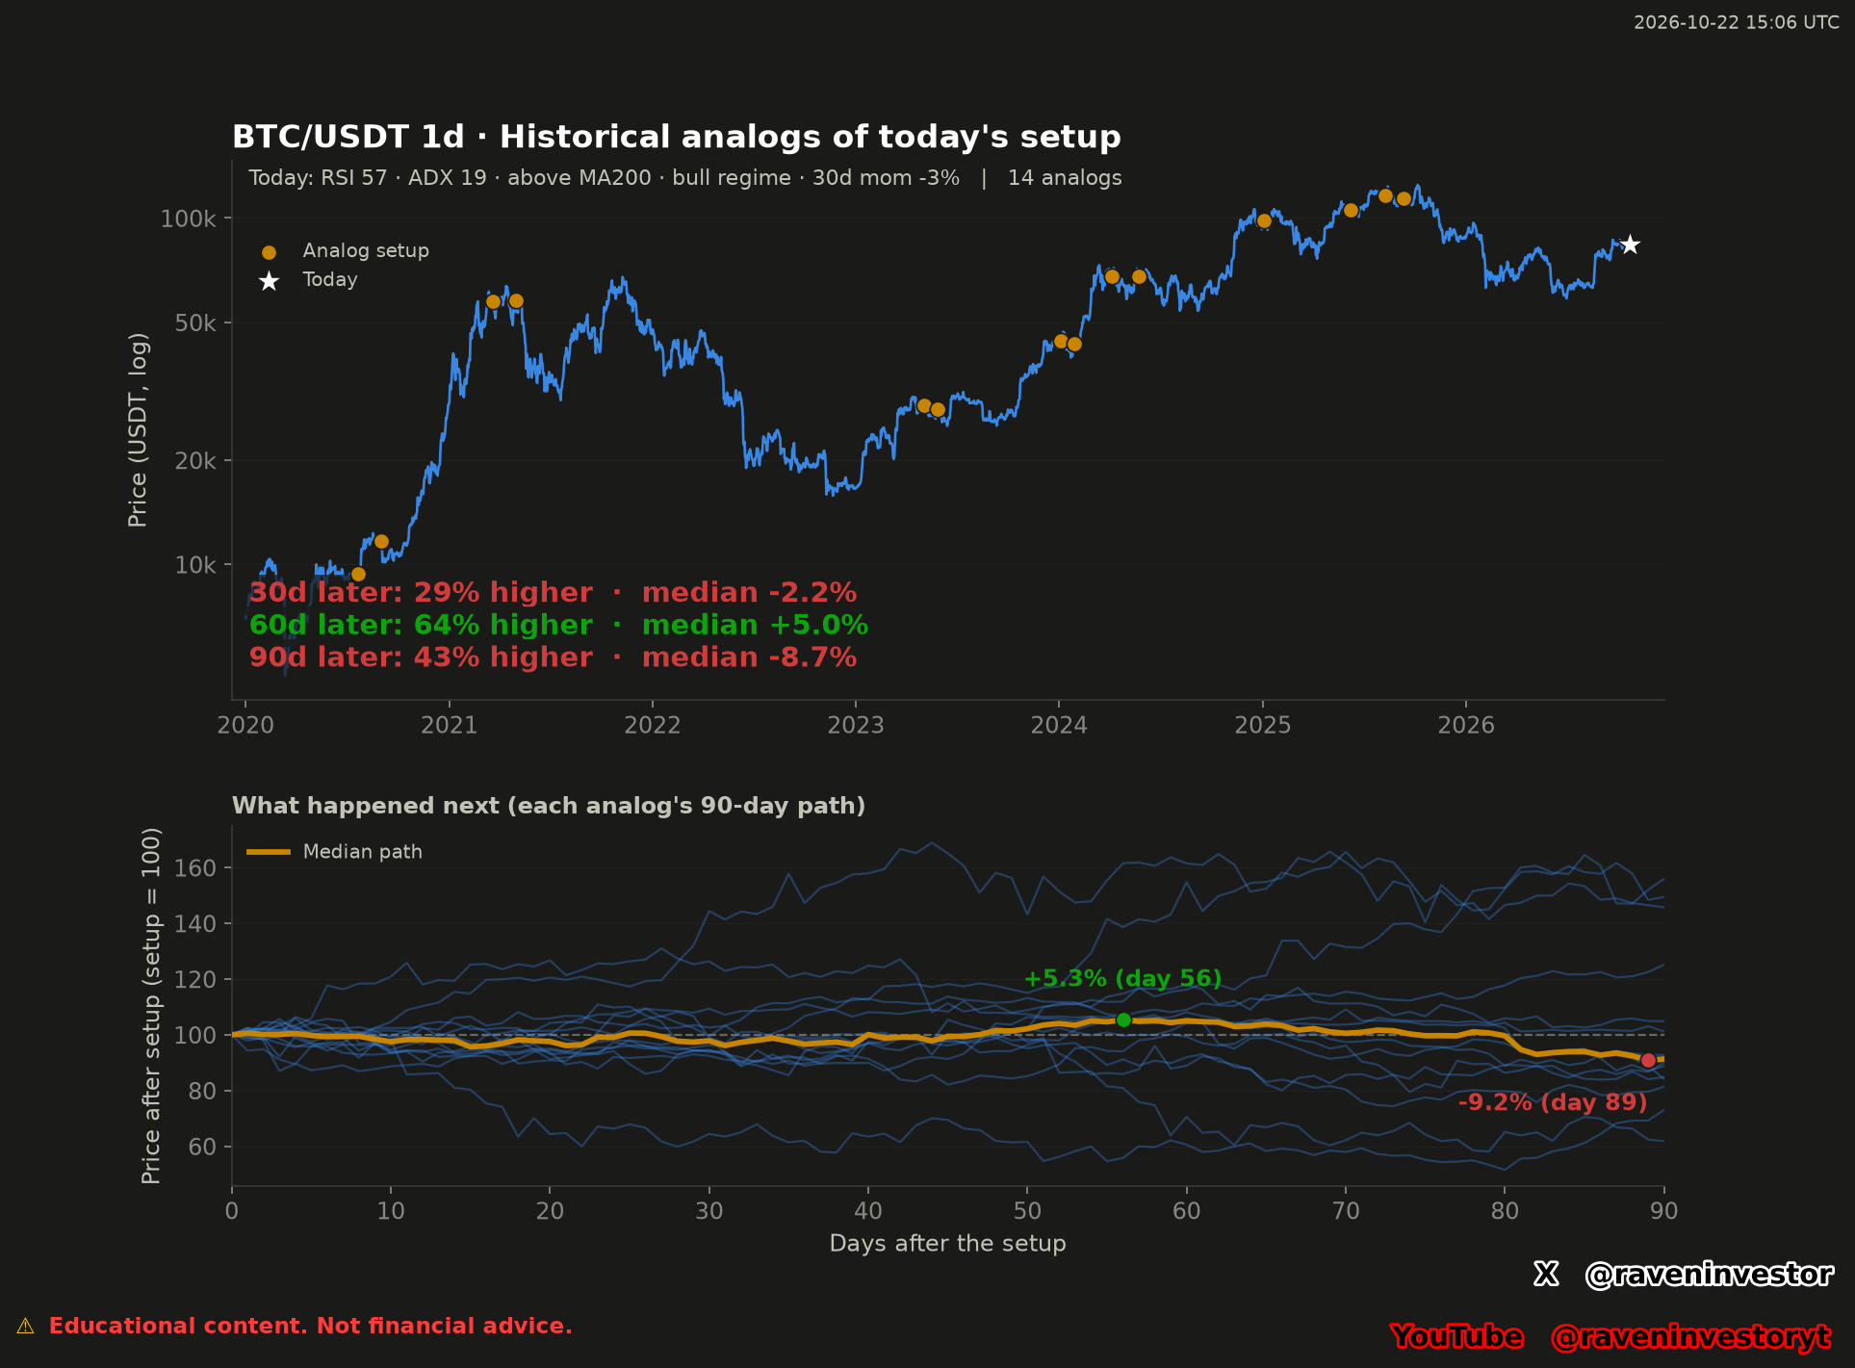Click the yellow warning triangle icon

(25, 1327)
